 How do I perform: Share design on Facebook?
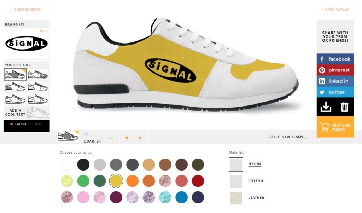pos(335,59)
